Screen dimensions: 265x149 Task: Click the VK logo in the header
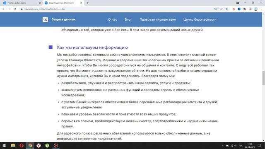coord(45,19)
